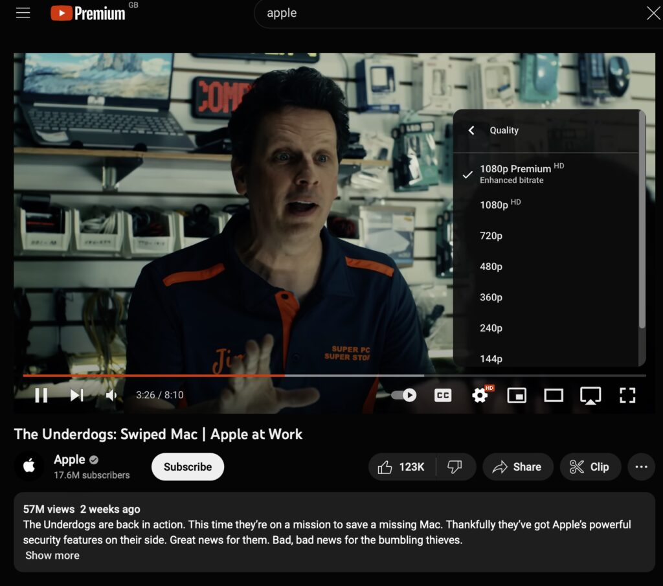Mute the video volume
The width and height of the screenshot is (663, 586).
pos(111,396)
